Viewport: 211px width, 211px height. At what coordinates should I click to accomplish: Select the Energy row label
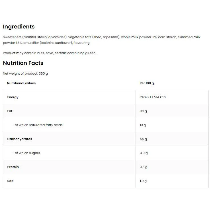click(x=13, y=97)
